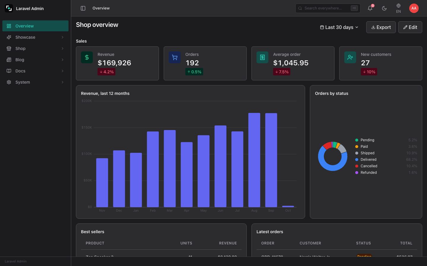
Task: Click the search magnifier icon
Action: [300, 8]
